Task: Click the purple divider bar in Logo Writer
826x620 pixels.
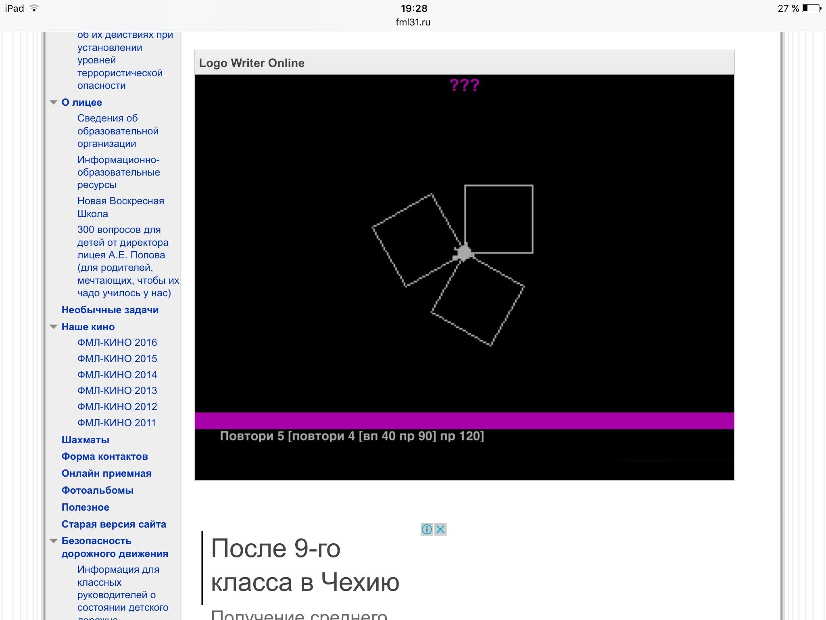Action: click(x=464, y=421)
